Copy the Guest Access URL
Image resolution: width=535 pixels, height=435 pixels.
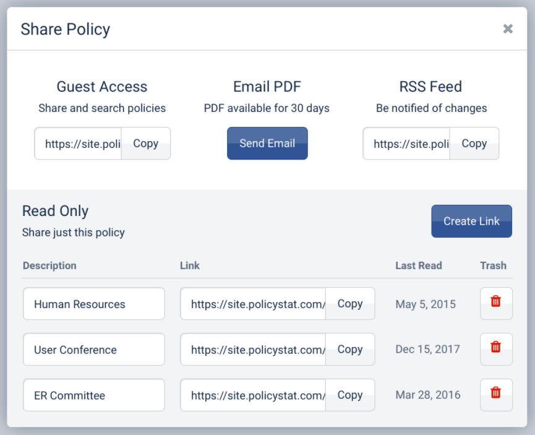point(145,144)
